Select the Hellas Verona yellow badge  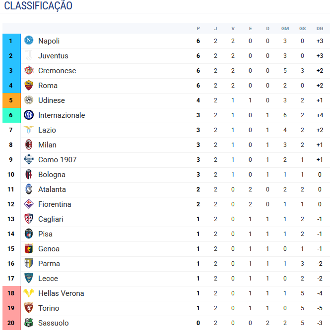(29, 293)
